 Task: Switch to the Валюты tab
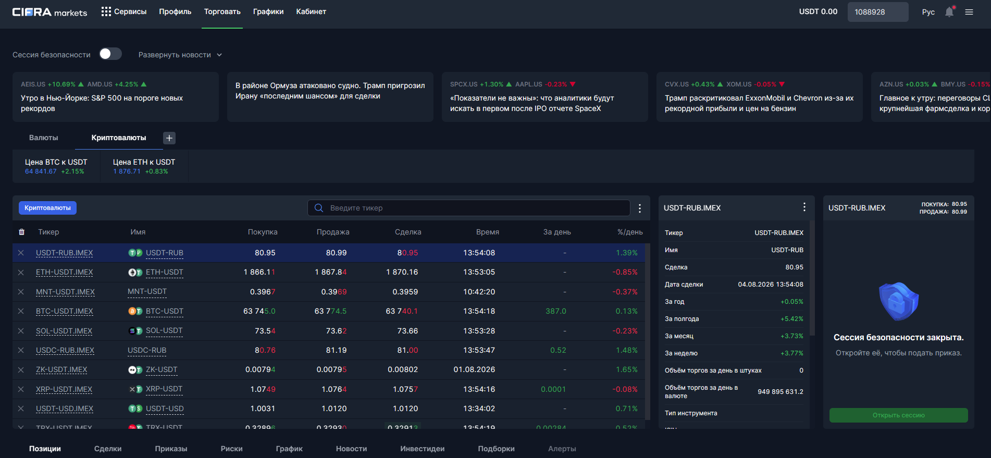coord(44,138)
